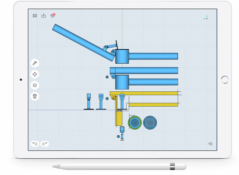Tap the trash delete button

coord(35,96)
